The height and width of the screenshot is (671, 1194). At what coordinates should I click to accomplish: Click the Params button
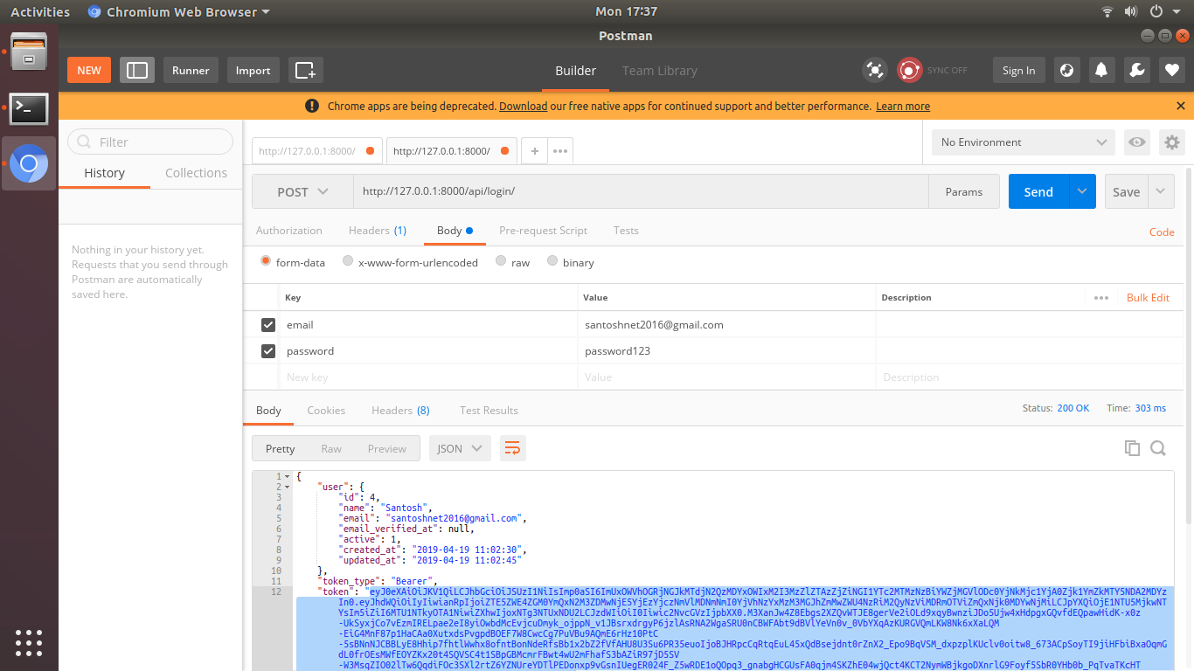pos(964,192)
